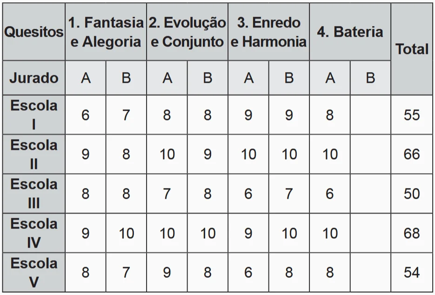Select Escola III total of 50

(x=412, y=194)
